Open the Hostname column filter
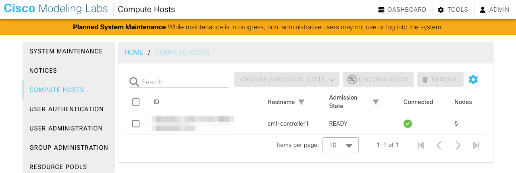This screenshot has width=516, height=173. pyautogui.click(x=301, y=102)
